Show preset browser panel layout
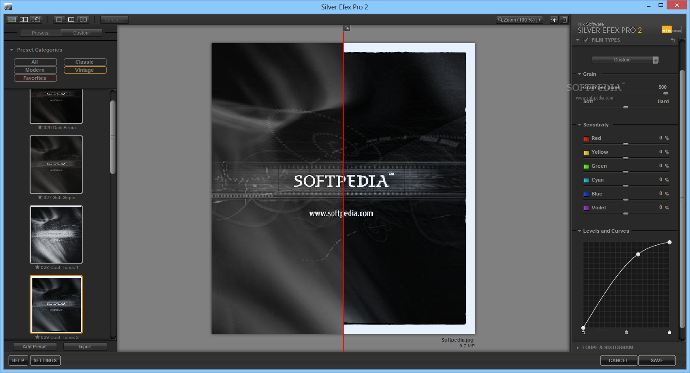690x373 pixels. 24,20
